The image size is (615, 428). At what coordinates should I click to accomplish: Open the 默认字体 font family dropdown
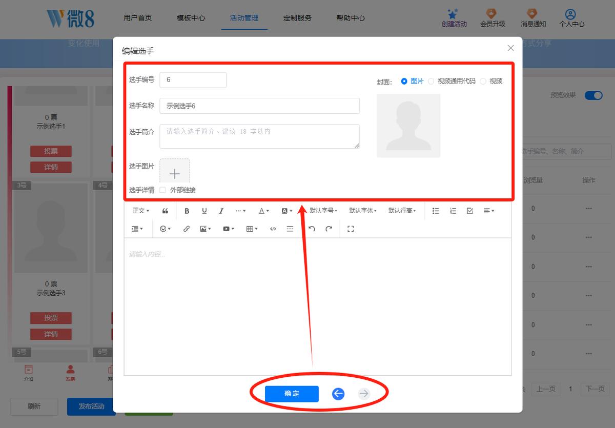pyautogui.click(x=363, y=211)
